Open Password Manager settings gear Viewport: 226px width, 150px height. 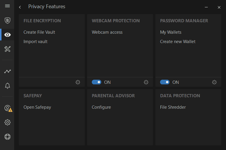pos(214,82)
